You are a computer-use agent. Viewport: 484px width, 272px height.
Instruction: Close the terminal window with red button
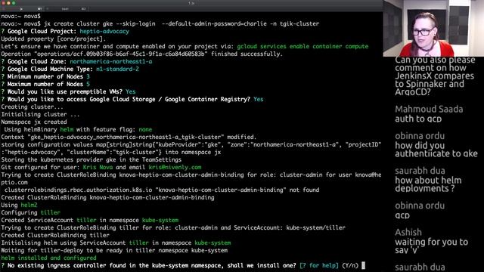tap(3, 3)
